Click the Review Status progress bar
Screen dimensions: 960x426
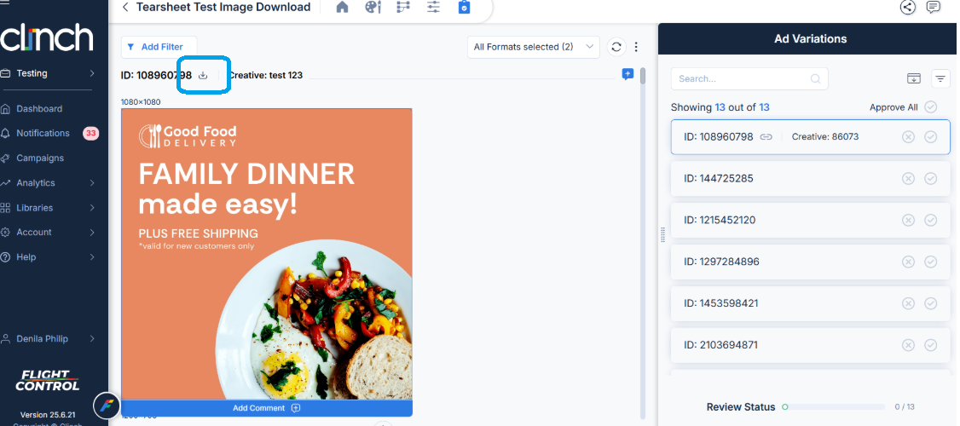tap(834, 407)
